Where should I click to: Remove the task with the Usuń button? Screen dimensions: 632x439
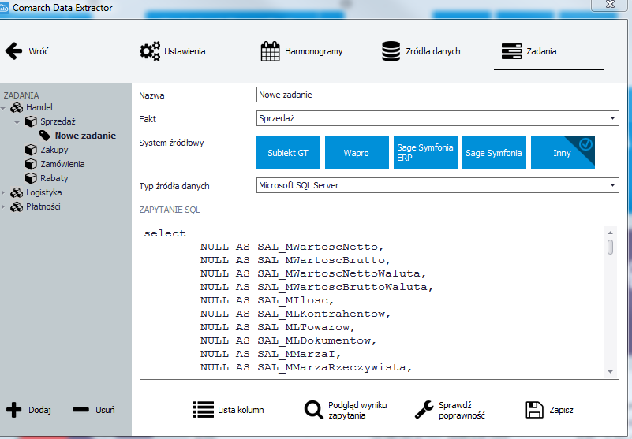click(94, 410)
